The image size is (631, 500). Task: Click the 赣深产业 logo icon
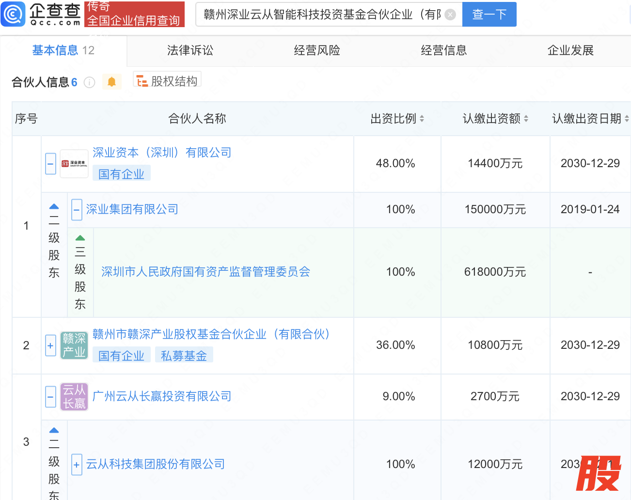tap(74, 345)
